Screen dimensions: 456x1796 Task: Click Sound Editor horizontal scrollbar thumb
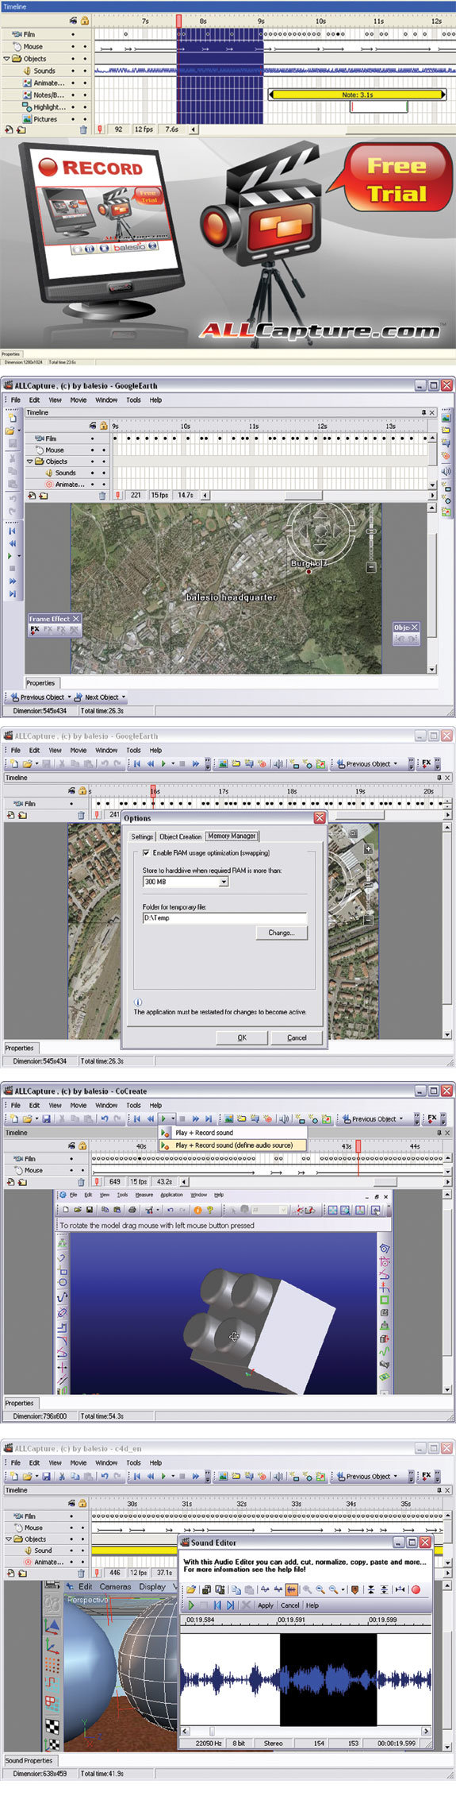(x=212, y=1731)
